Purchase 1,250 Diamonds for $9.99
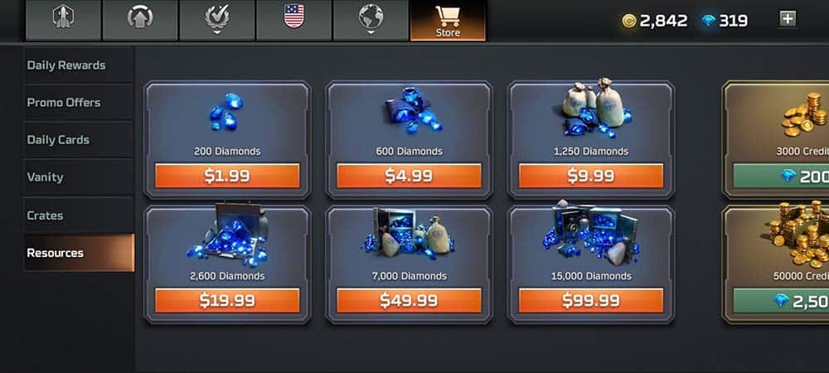The width and height of the screenshot is (829, 373). tap(591, 176)
